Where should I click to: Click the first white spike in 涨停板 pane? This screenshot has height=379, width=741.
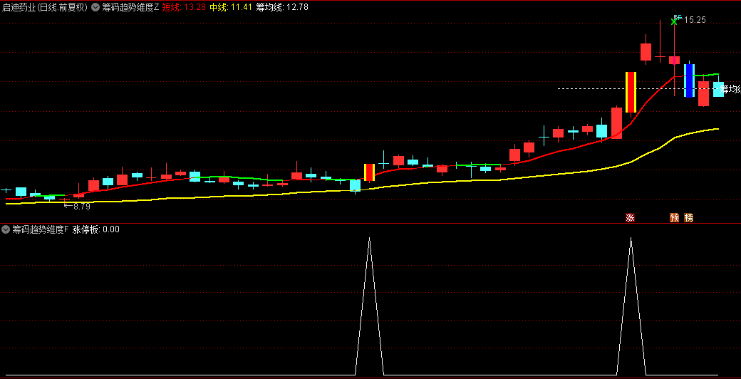click(369, 306)
